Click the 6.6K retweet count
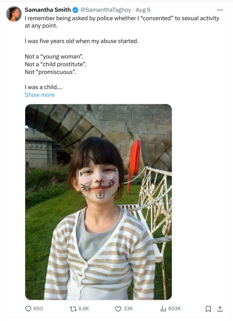 click(x=84, y=309)
